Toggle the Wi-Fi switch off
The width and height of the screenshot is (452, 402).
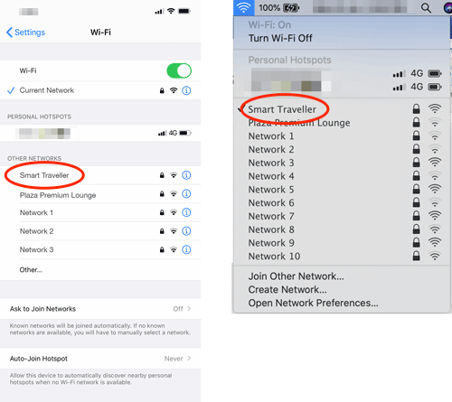tap(179, 70)
